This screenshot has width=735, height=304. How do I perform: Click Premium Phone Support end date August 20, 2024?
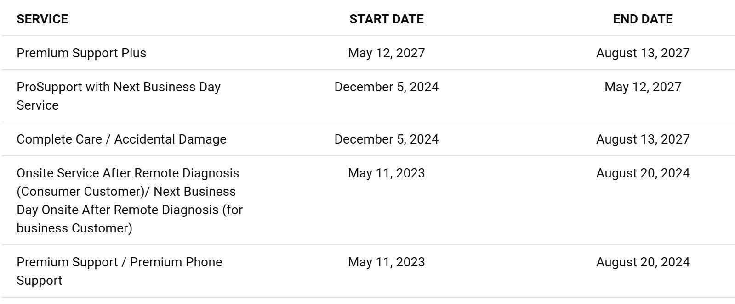pos(643,262)
